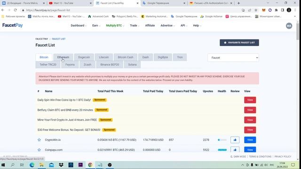Bookmark page with star icon in address bar
Screen dimensions: 301x169
point(256,10)
